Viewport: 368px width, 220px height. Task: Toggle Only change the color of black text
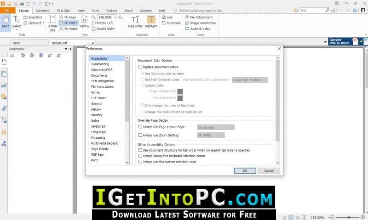(143, 106)
